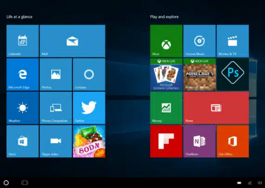Open Task View from taskbar
This screenshot has height=188, width=265.
pyautogui.click(x=25, y=183)
